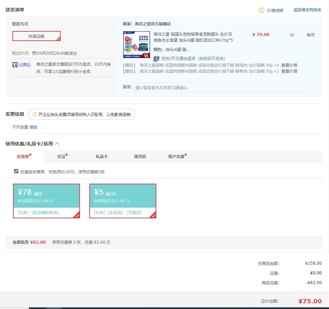Click merchant name 海洋之星官方旗舰店
This screenshot has height=309, width=329.
(153, 24)
